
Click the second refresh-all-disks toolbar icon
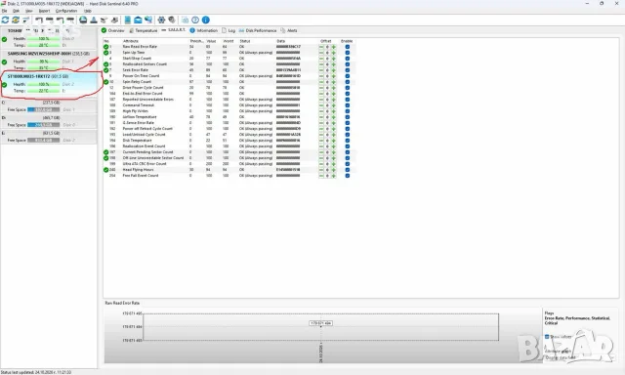(x=16, y=20)
